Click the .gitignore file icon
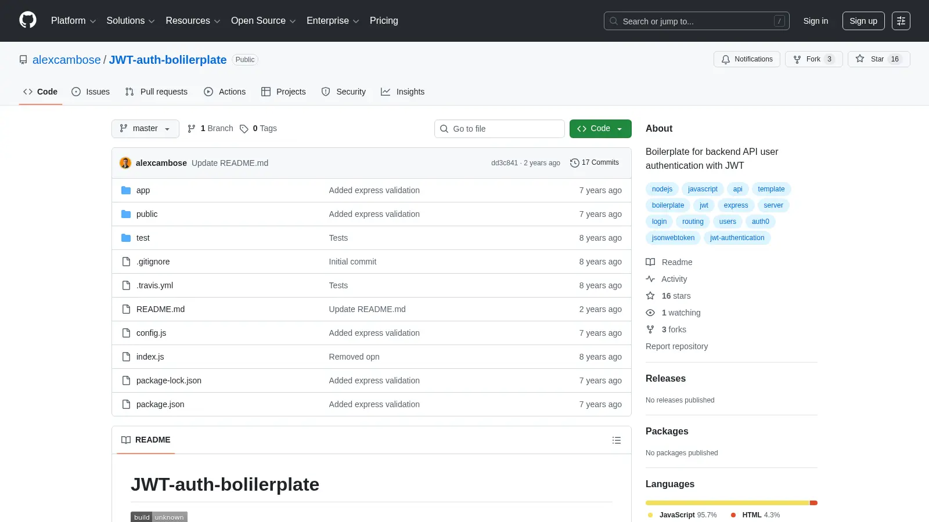 (126, 262)
